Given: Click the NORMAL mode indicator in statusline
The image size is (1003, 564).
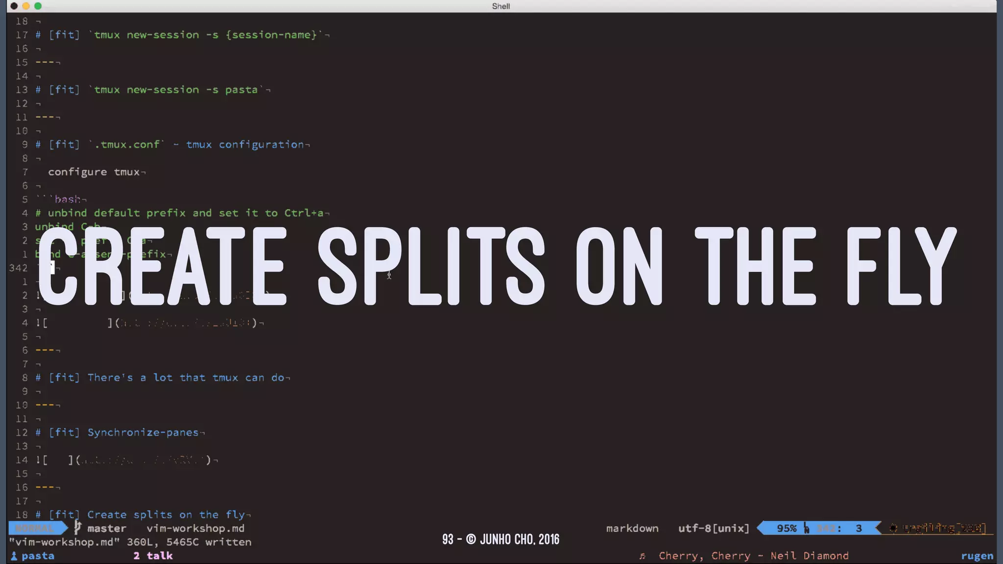Looking at the screenshot, I should click(34, 528).
